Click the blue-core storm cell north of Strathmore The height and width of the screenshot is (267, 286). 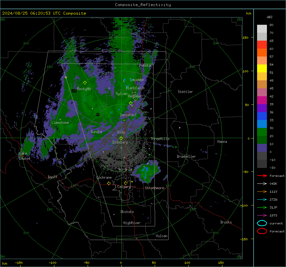(x=146, y=171)
